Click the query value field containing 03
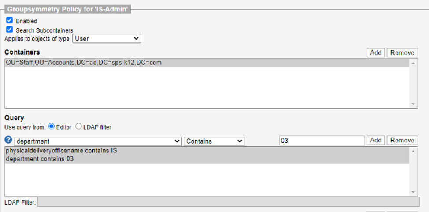Screen dimensions: 429x212 click(x=322, y=141)
